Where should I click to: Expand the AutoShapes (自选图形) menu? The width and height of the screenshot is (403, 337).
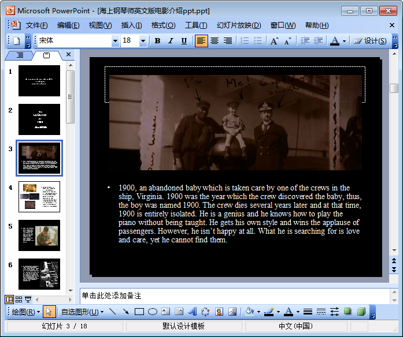(x=82, y=312)
